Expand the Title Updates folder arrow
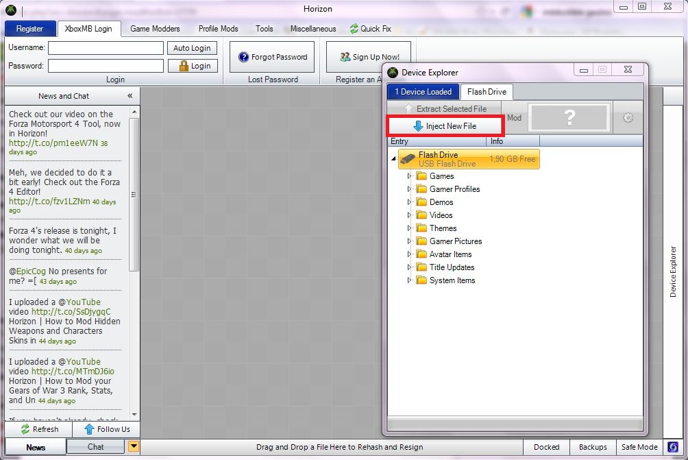This screenshot has width=688, height=460. pos(409,267)
